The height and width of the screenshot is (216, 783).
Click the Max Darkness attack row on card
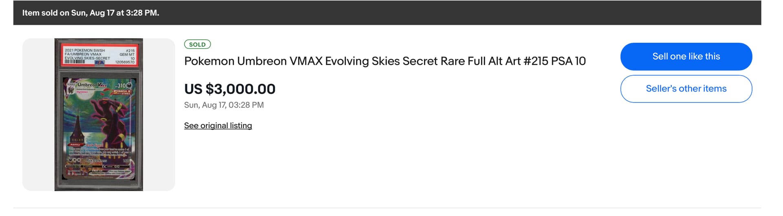[x=99, y=160]
